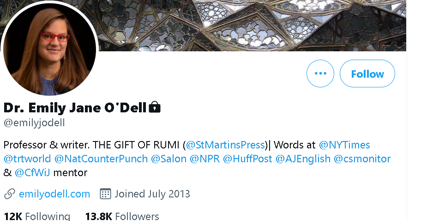Visit the @CfWiJ profile mention
Viewport: 421px width, 221px height.
coord(32,173)
